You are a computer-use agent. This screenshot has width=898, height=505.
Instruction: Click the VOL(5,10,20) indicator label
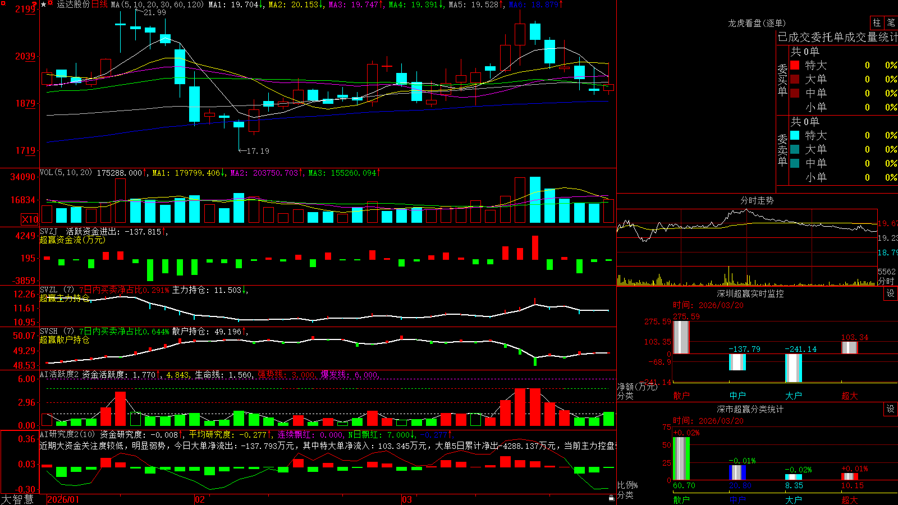[66, 173]
